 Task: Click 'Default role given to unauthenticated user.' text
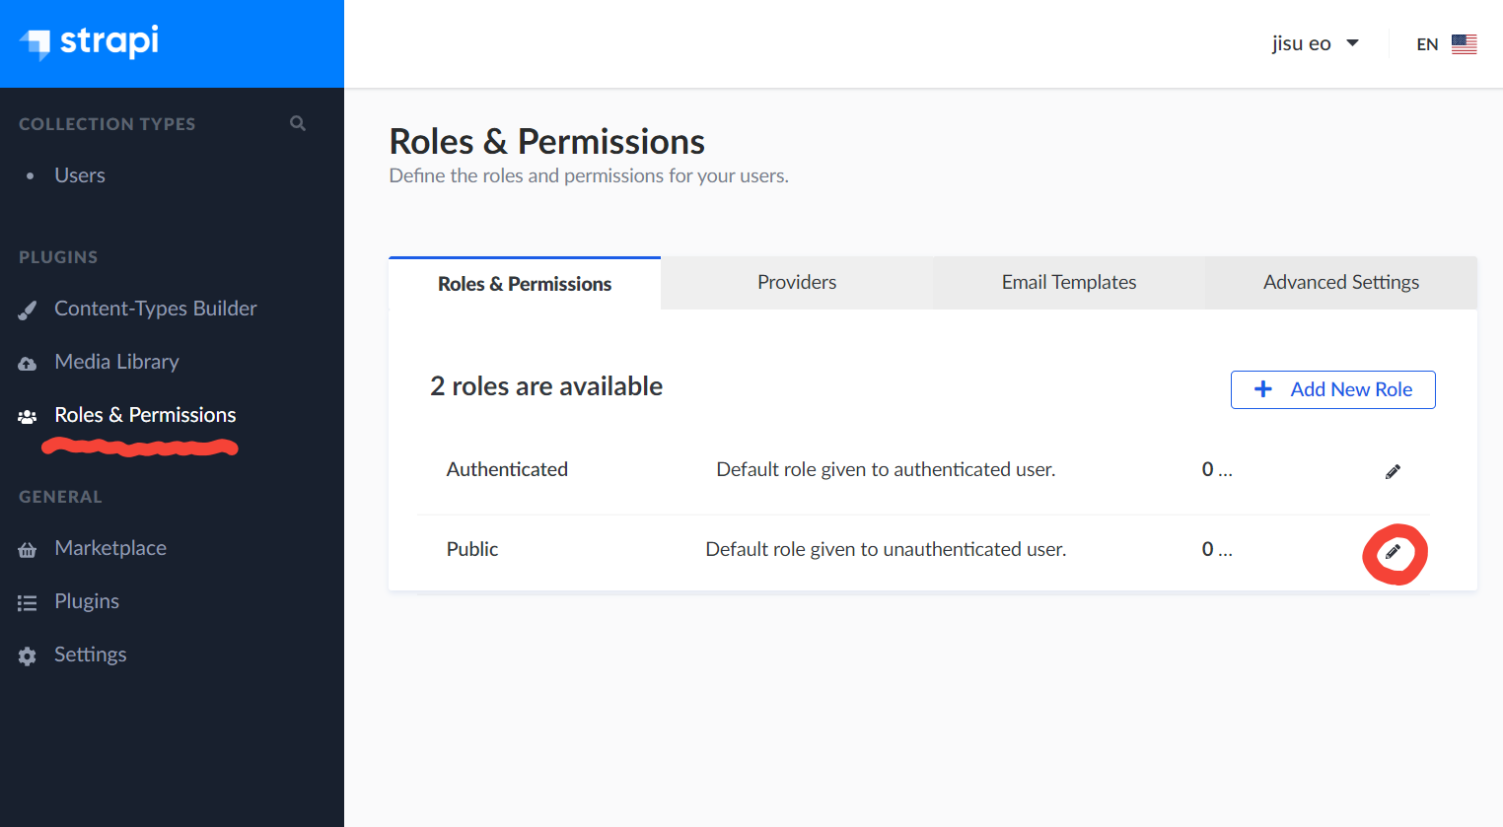[x=886, y=549]
